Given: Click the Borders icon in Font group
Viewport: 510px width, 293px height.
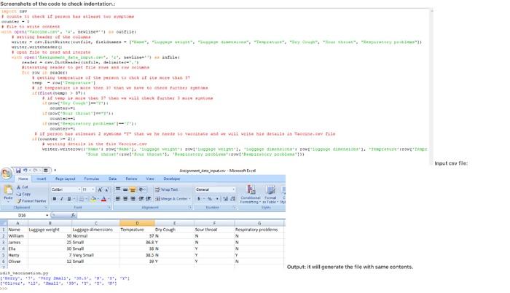Looking at the screenshot, I should click(81, 199).
